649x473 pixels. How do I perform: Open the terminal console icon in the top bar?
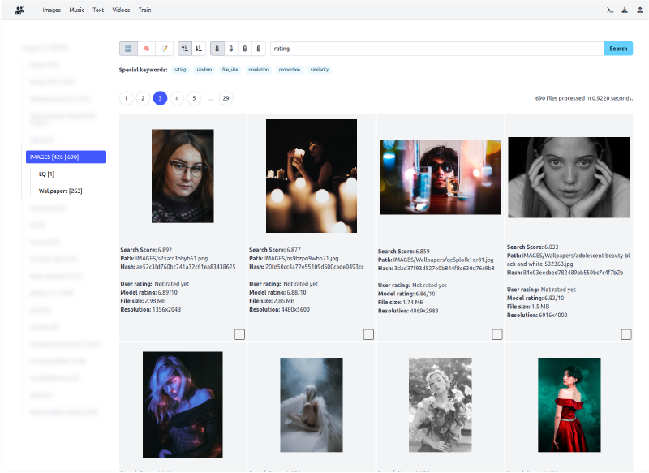[x=609, y=11]
